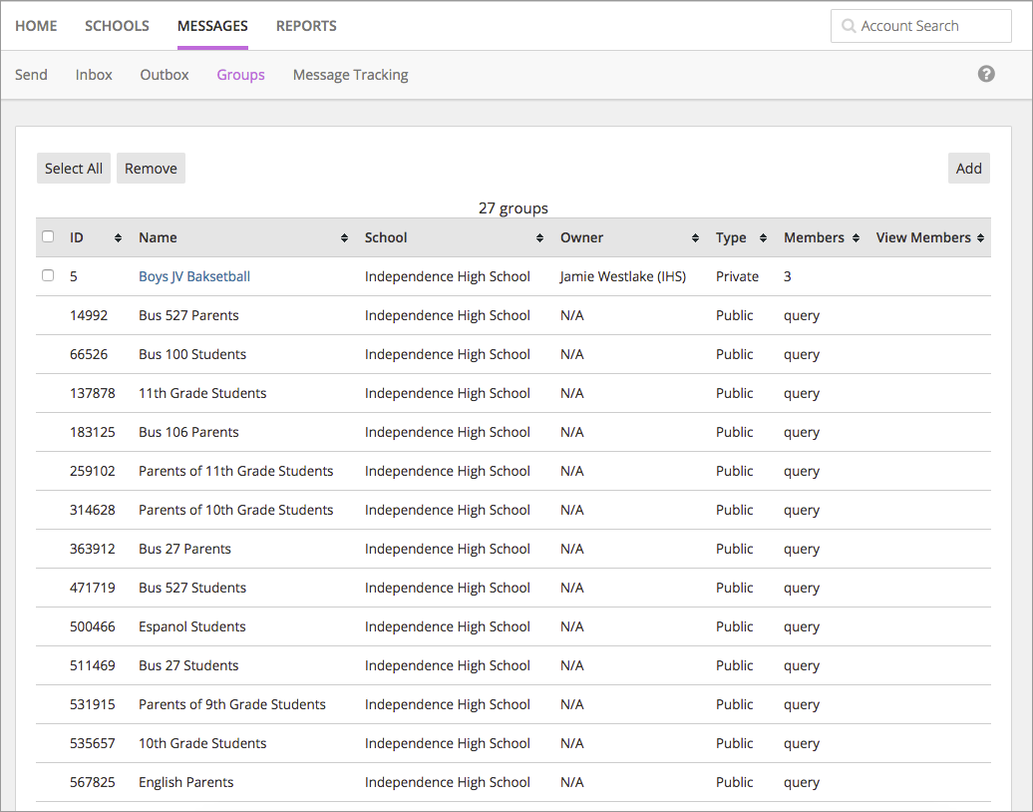Click Parents of 11th Grade Students

236,471
